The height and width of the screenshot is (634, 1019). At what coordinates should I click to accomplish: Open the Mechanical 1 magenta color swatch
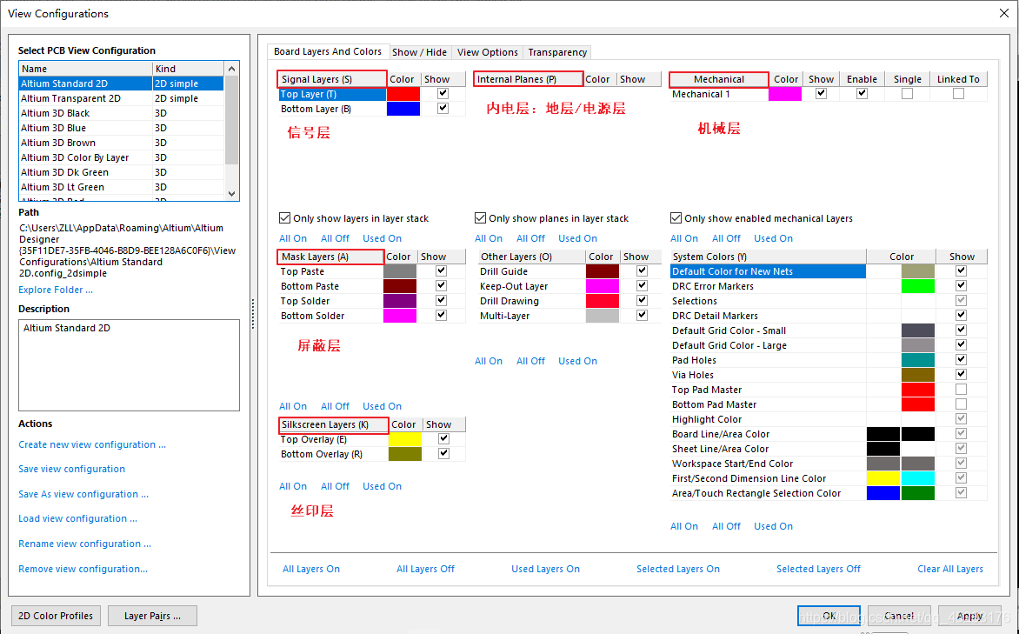[785, 94]
